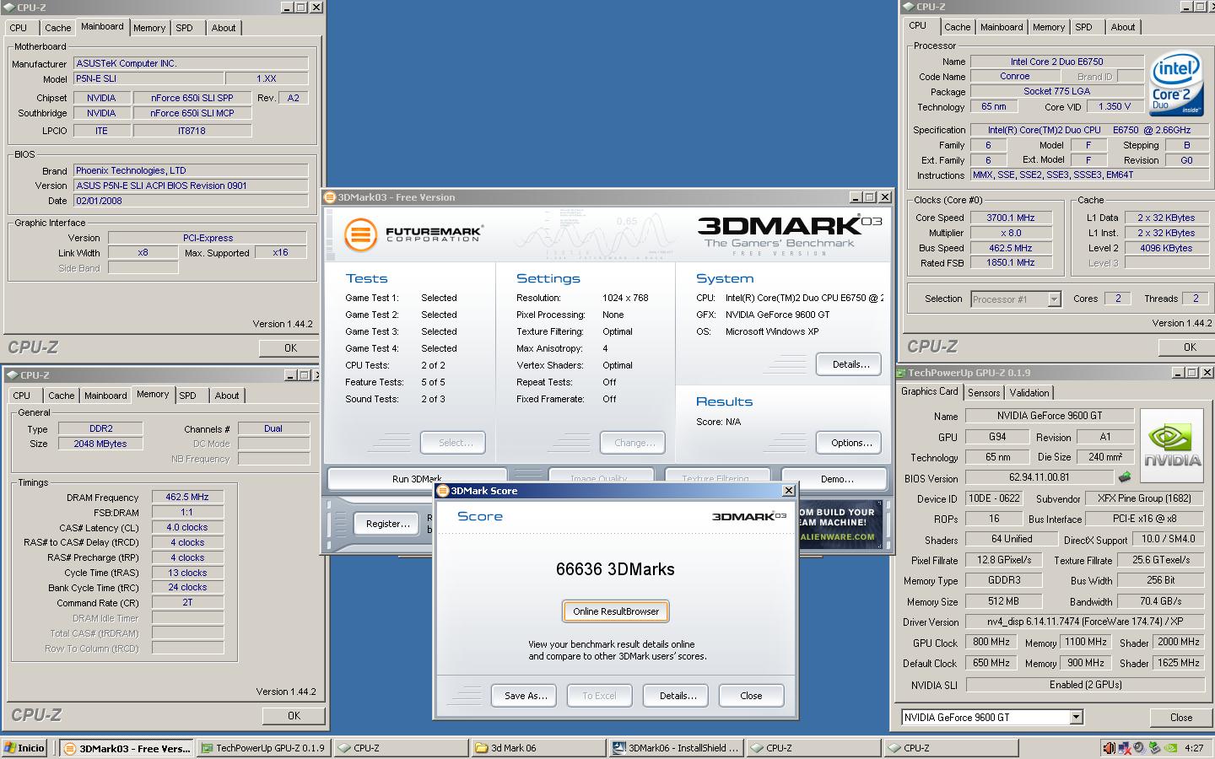
Task: Click the Safely Remove Hardware tray icon
Action: coord(1154,748)
